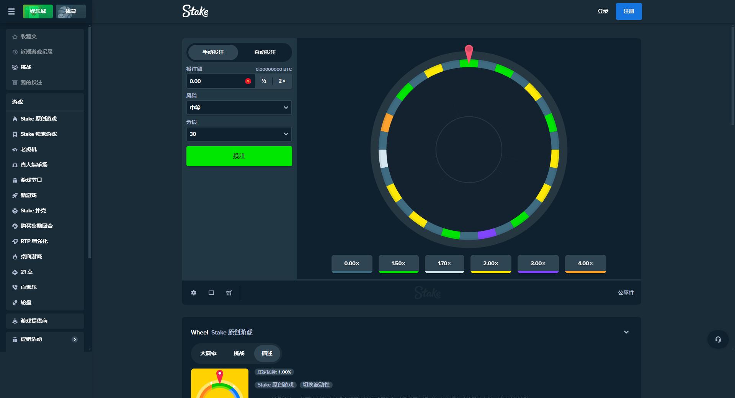Click the poker chip icon beside Stake 扑克
735x398 pixels.
click(15, 211)
